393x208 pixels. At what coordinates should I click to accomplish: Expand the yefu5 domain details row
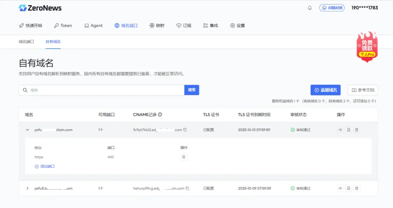pyautogui.click(x=28, y=188)
